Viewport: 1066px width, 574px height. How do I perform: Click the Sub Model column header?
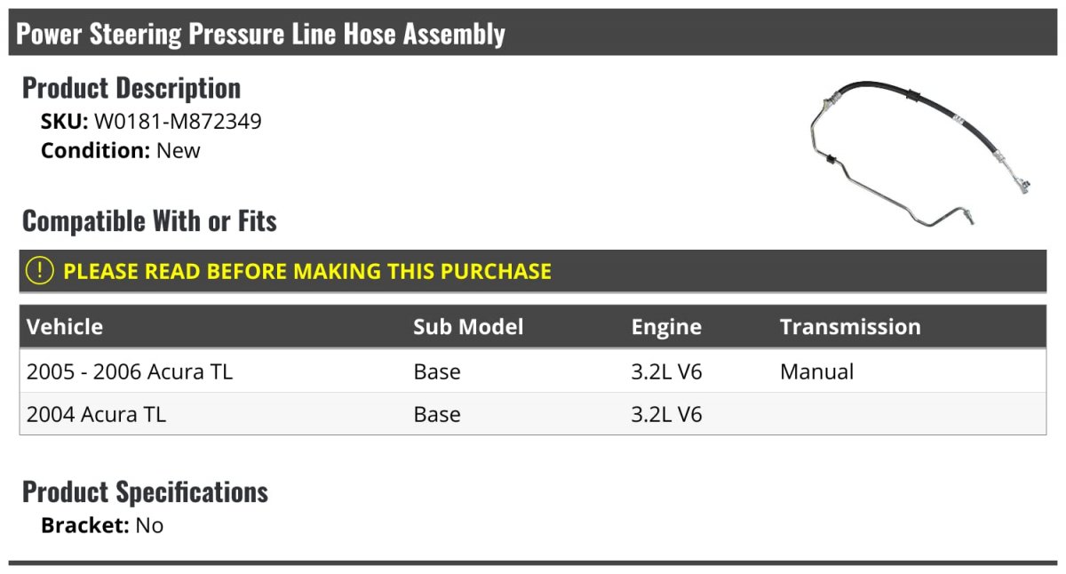point(468,327)
